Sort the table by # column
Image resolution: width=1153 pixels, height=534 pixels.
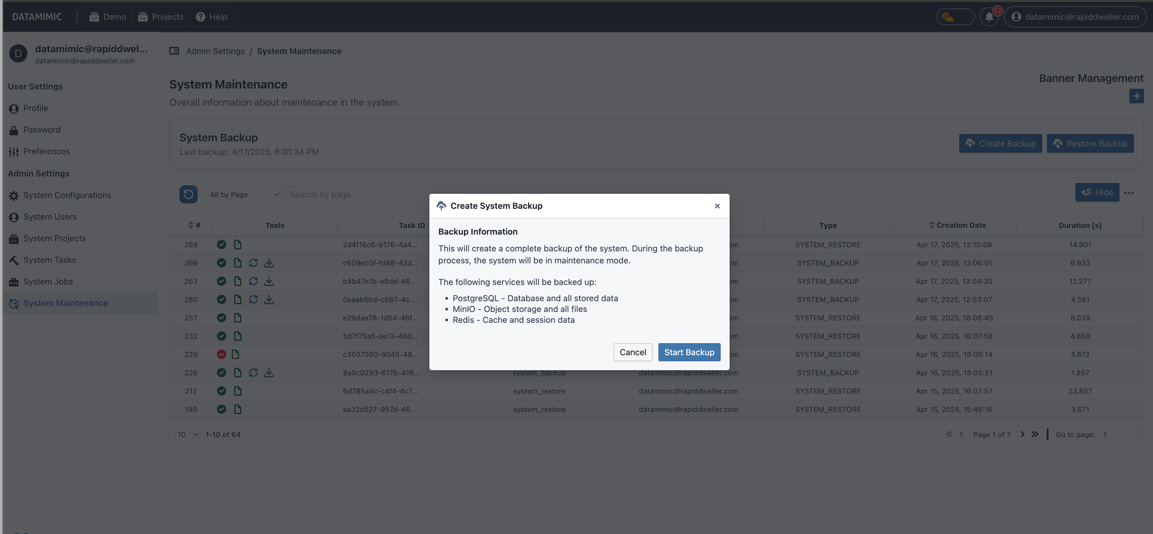tap(194, 225)
